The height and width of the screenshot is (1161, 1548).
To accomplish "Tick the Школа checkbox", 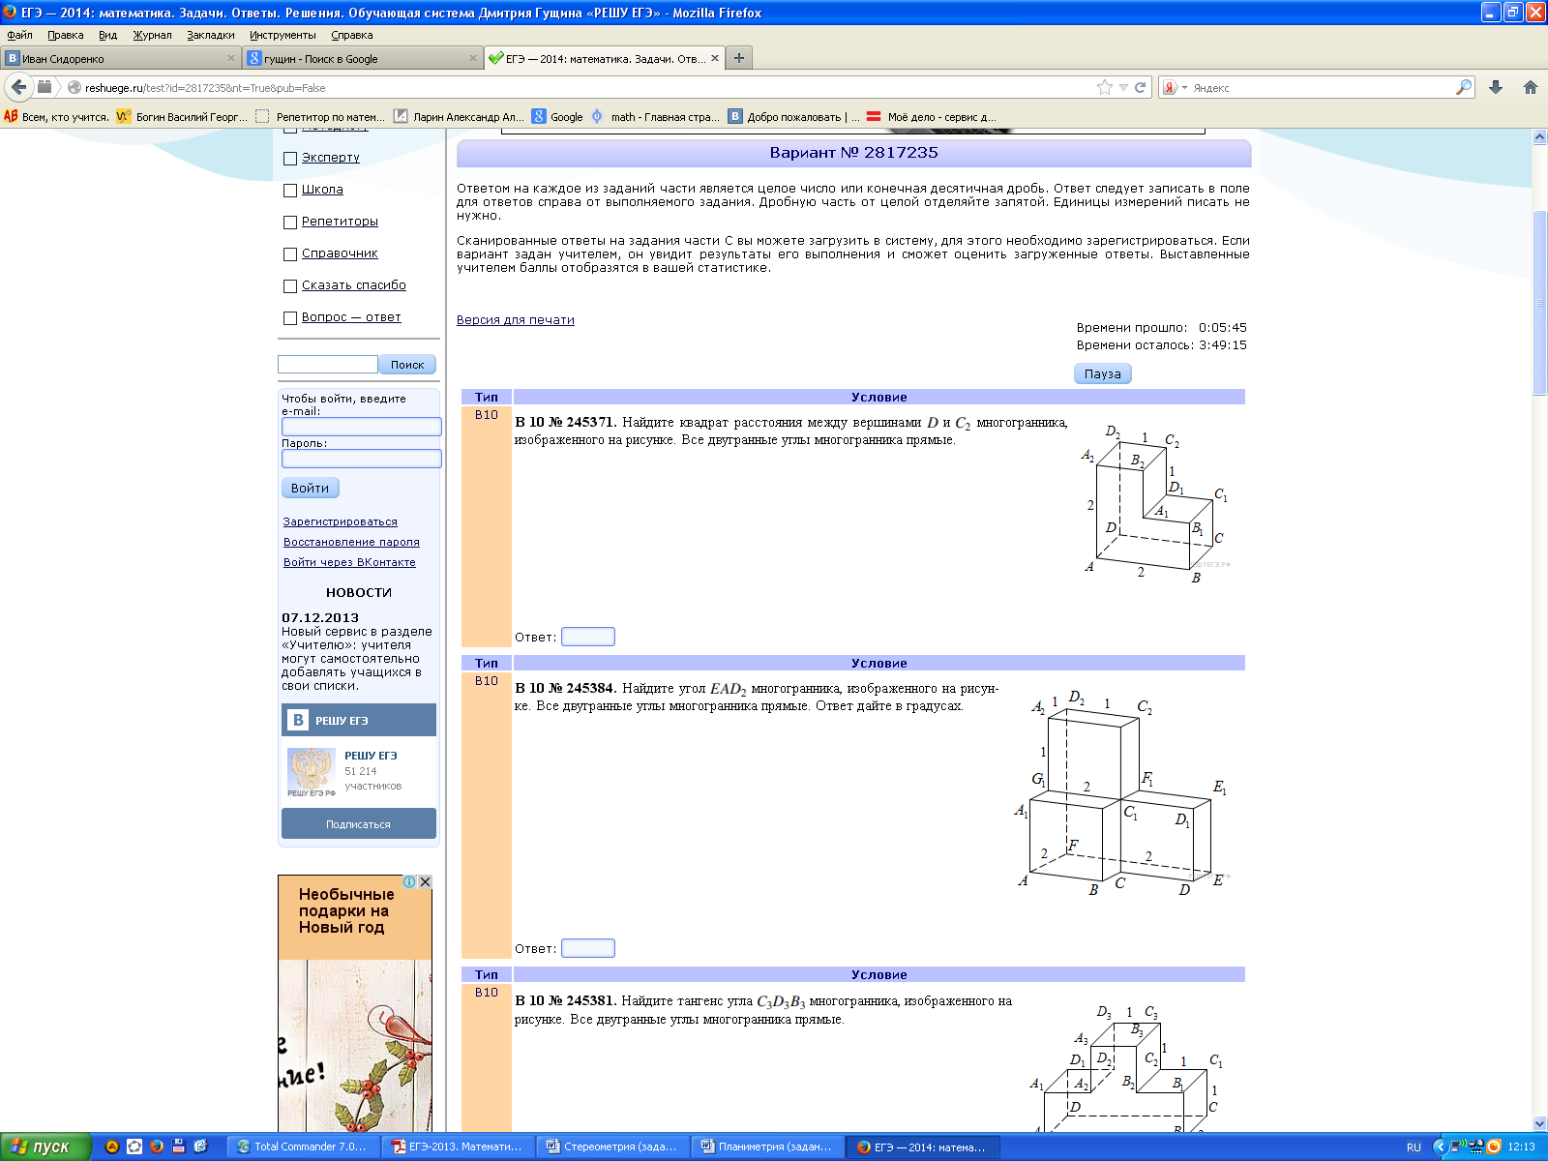I will (x=290, y=191).
